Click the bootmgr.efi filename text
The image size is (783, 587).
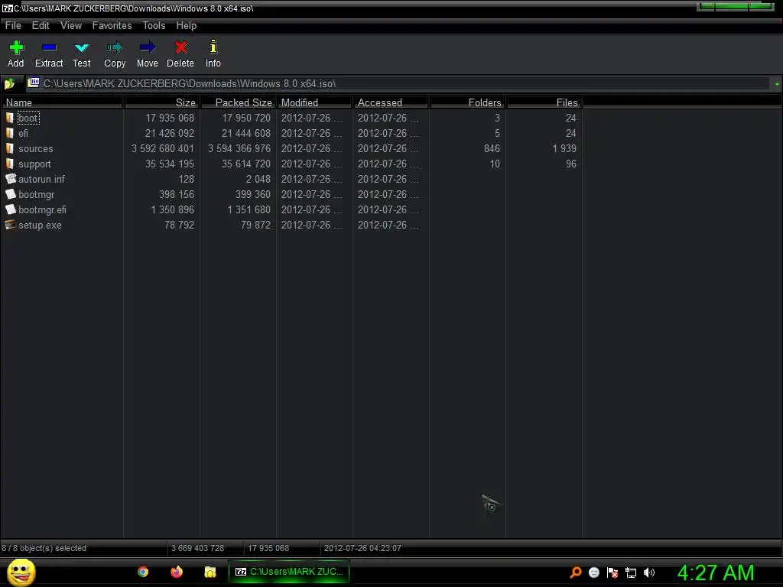click(43, 209)
